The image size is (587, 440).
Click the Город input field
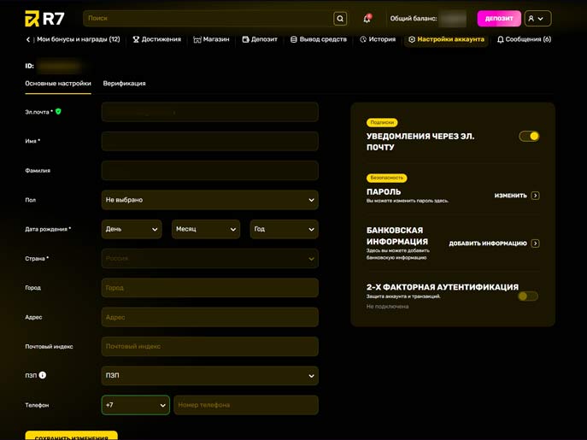(209, 288)
